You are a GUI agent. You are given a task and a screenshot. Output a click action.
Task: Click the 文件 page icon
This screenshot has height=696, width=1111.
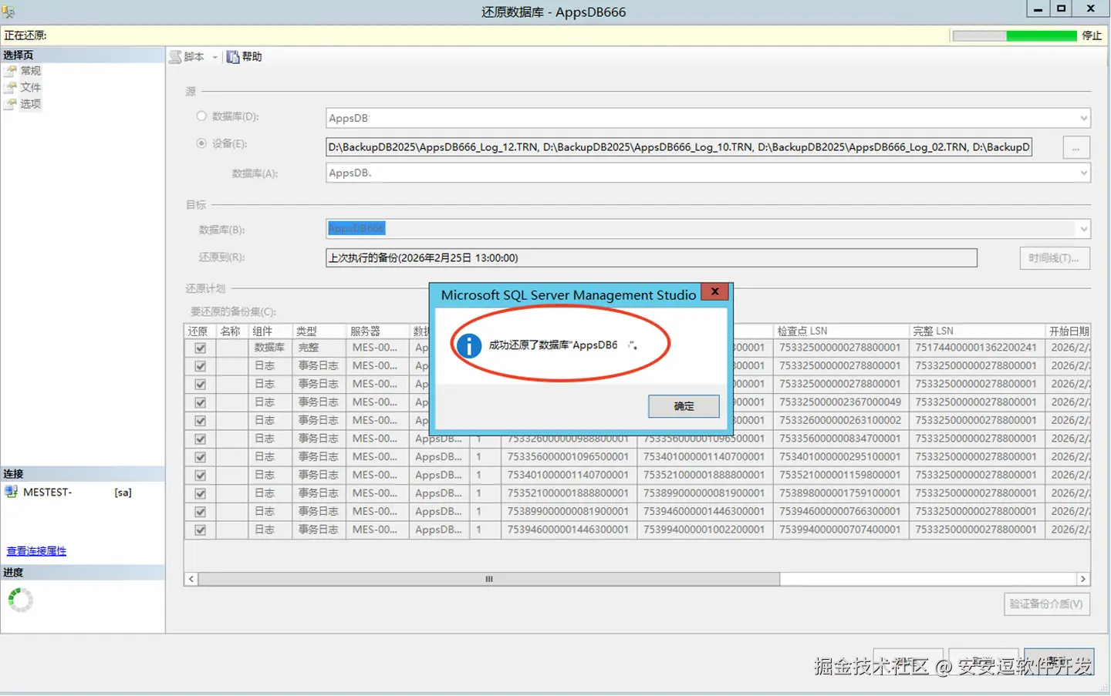[x=10, y=87]
